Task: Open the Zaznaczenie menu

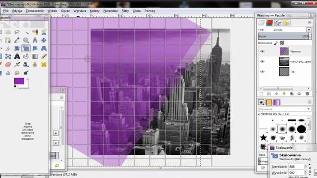Action: 35,11
